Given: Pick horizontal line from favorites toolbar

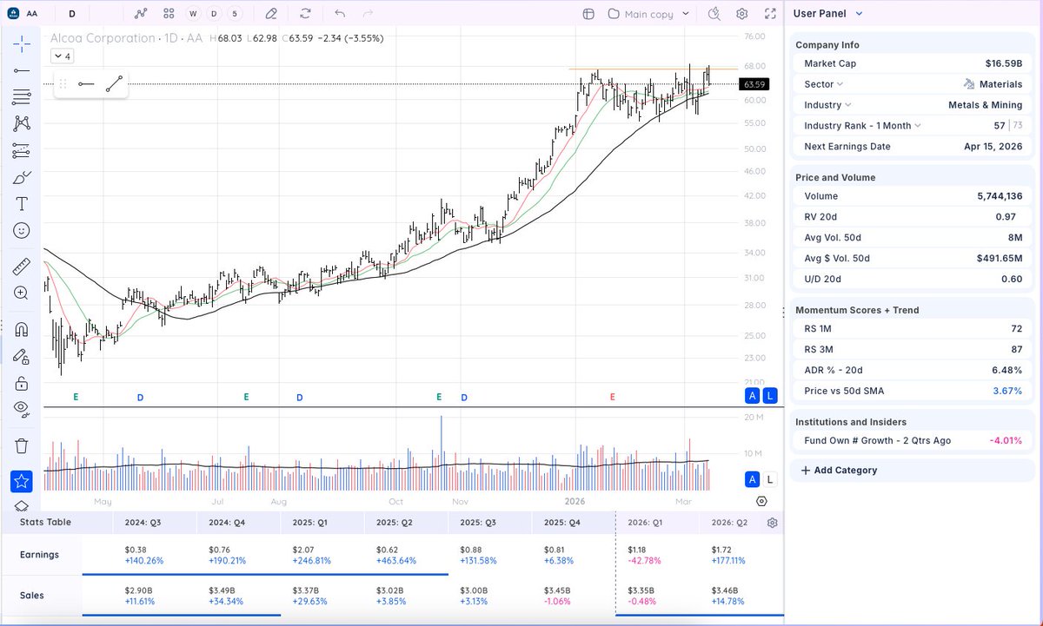Looking at the screenshot, I should [86, 84].
